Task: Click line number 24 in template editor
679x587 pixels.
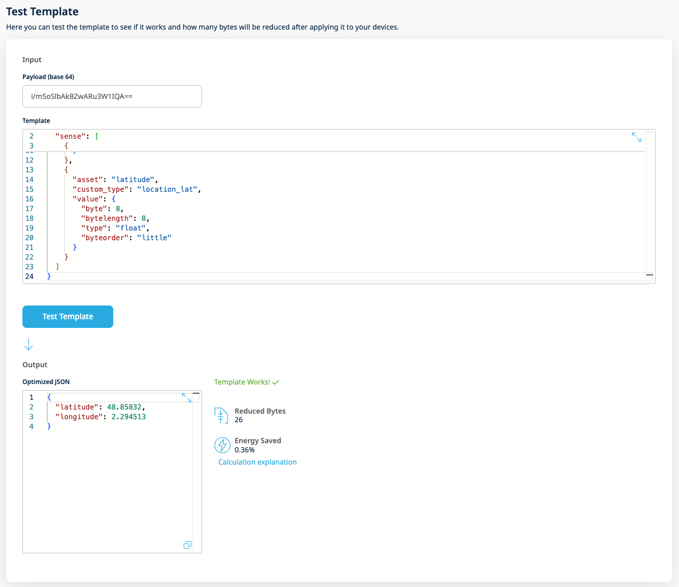Action: click(30, 276)
